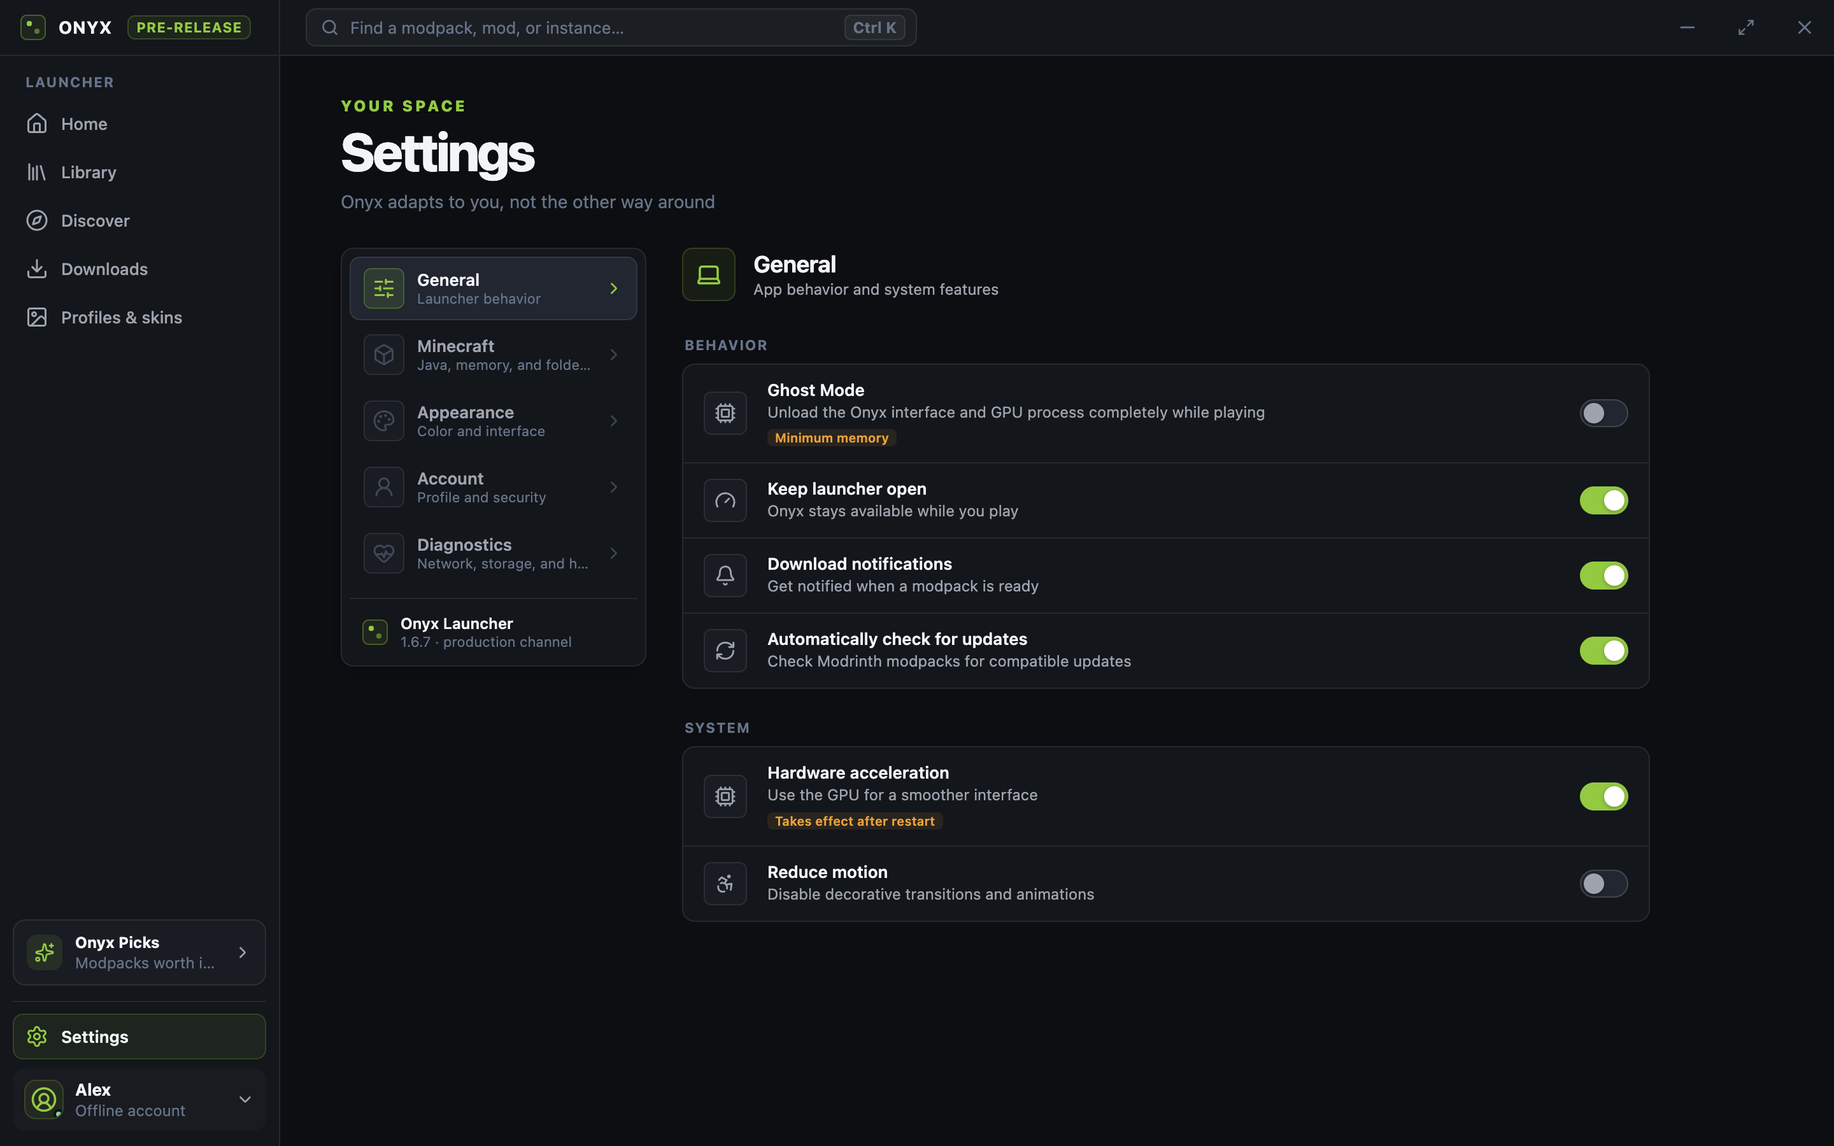Close the Onyx window
Image resolution: width=1834 pixels, height=1146 pixels.
point(1805,27)
